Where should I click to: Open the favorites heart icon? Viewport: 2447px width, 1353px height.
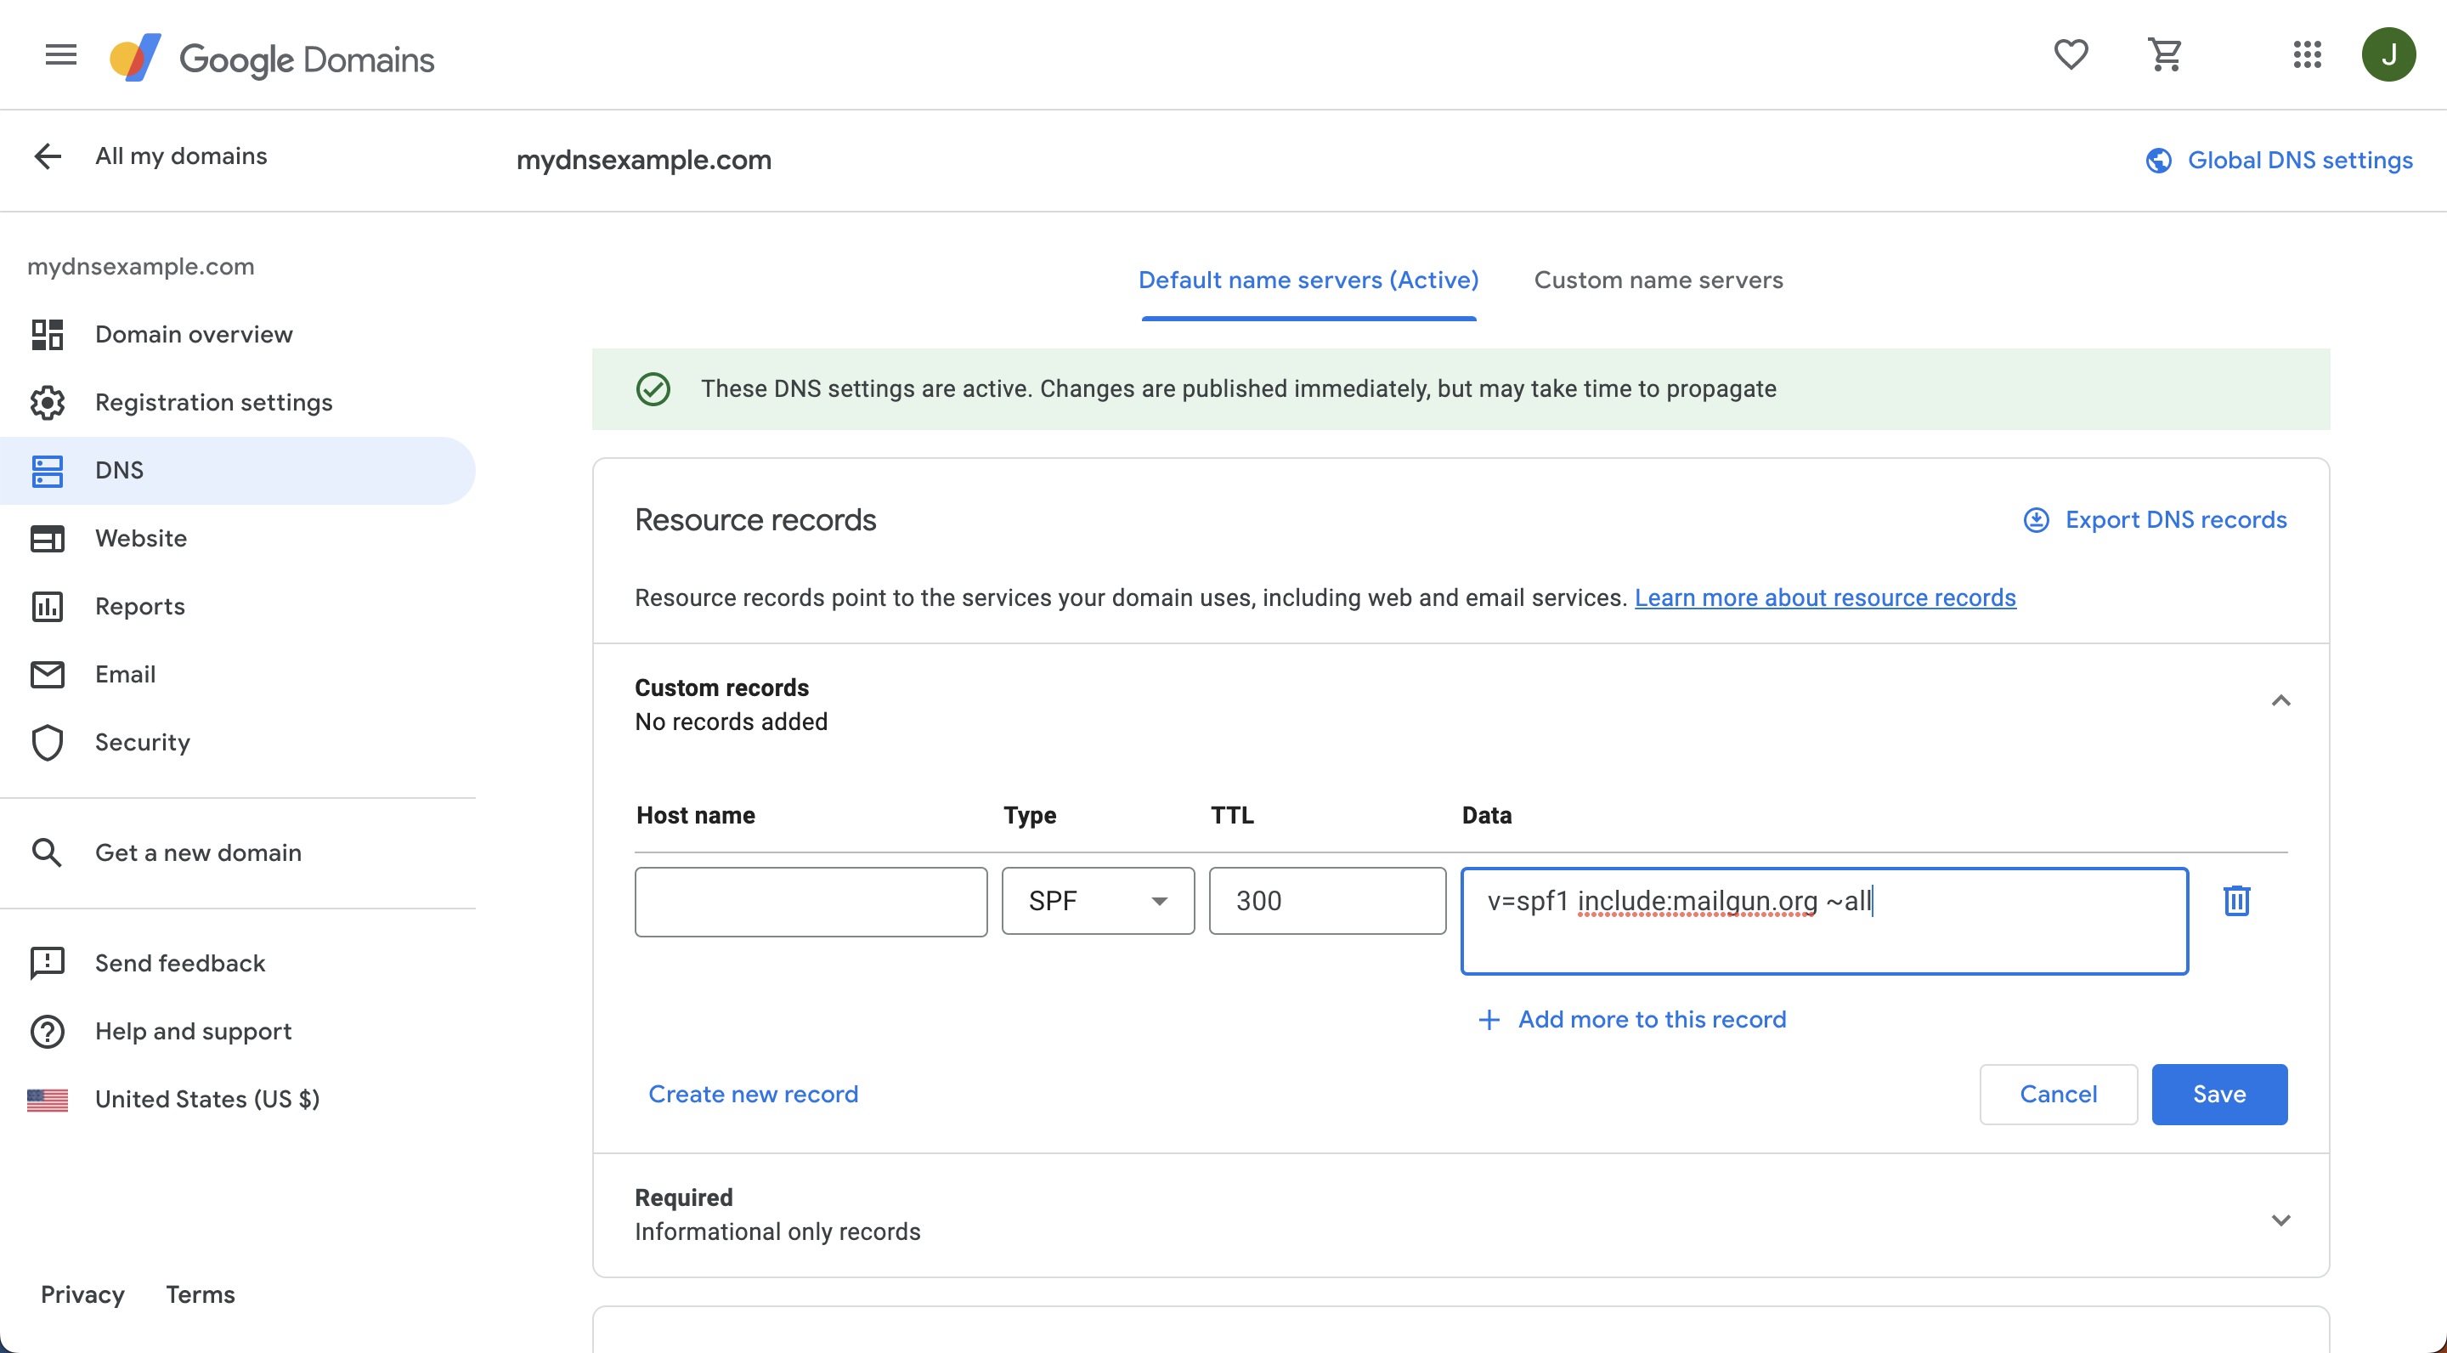pos(2071,54)
